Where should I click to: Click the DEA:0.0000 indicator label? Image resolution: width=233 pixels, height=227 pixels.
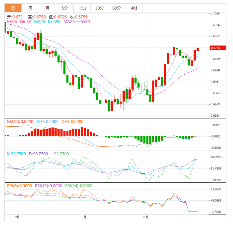[72, 122]
